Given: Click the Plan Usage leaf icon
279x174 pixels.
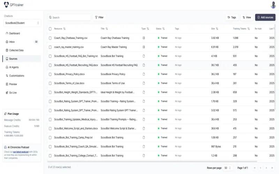Looking at the screenshot, I should 5,114.
